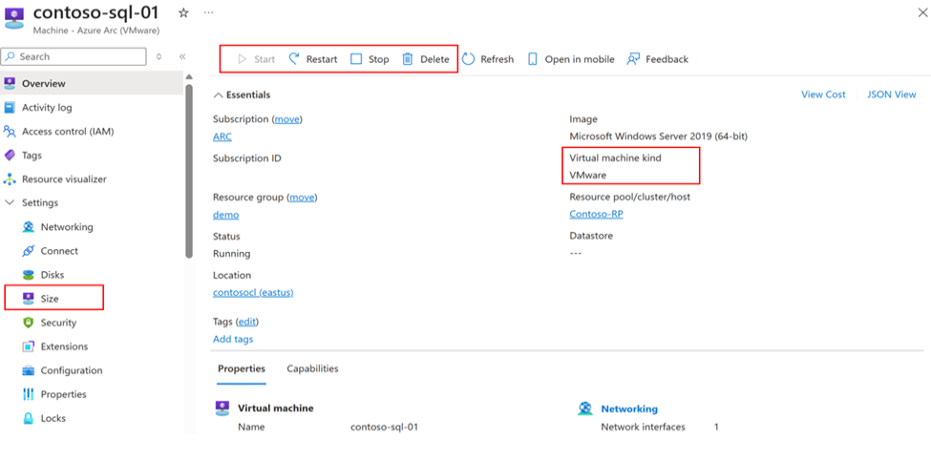Open the more options ellipsis beside title
Image resolution: width=931 pixels, height=461 pixels.
click(x=208, y=12)
